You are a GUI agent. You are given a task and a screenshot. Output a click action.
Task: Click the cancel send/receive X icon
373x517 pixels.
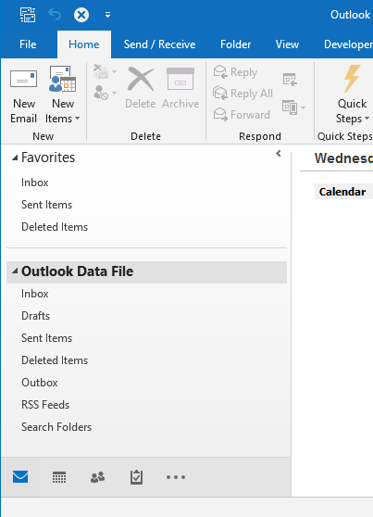coord(81,15)
